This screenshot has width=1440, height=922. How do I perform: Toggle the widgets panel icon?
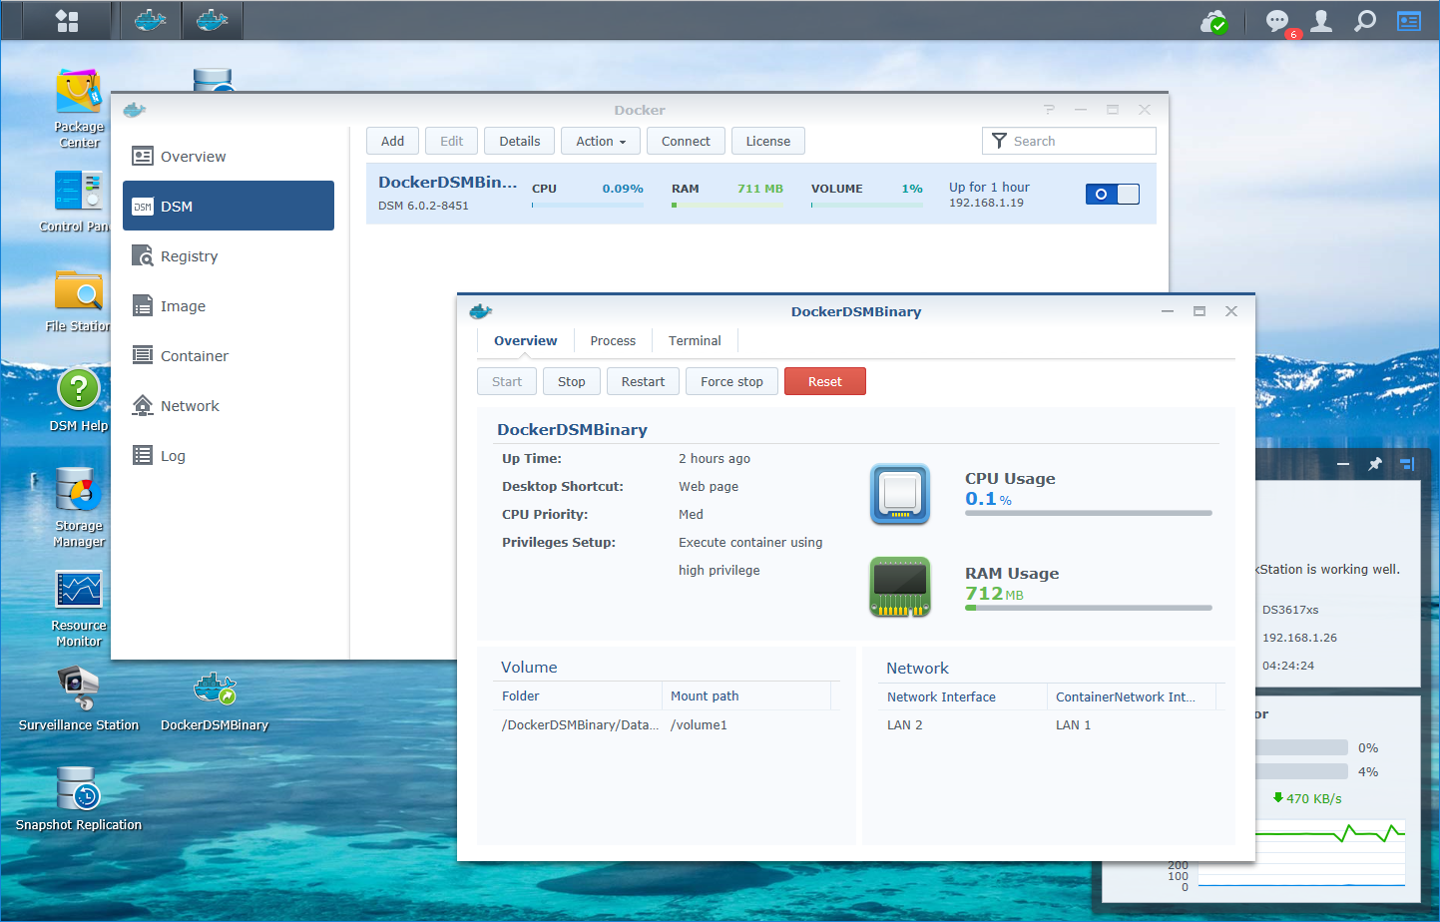click(x=1409, y=21)
